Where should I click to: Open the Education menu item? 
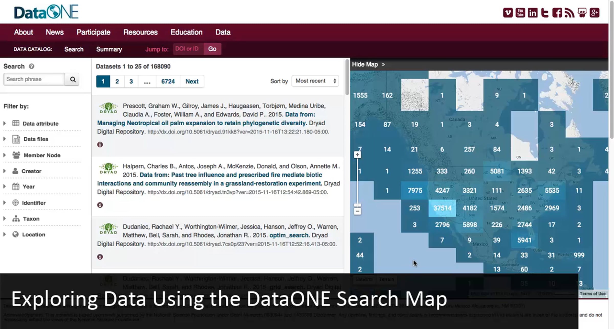186,32
